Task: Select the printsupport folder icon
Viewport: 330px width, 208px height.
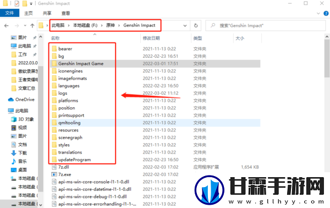Action: [54, 115]
